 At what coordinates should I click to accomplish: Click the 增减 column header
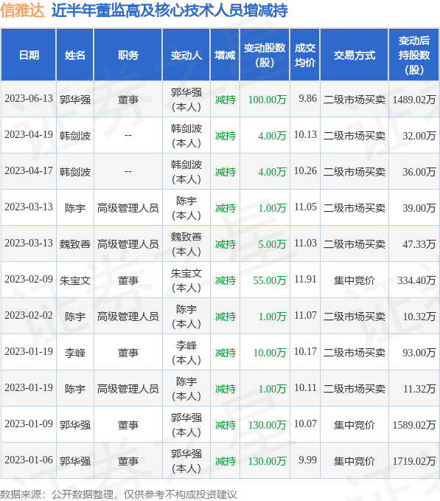225,55
